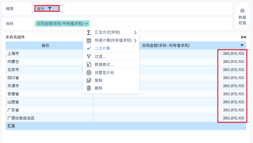Screen dimensions: 253x143
Task: Click the copy icon beside 复制
Action: (x=89, y=80)
